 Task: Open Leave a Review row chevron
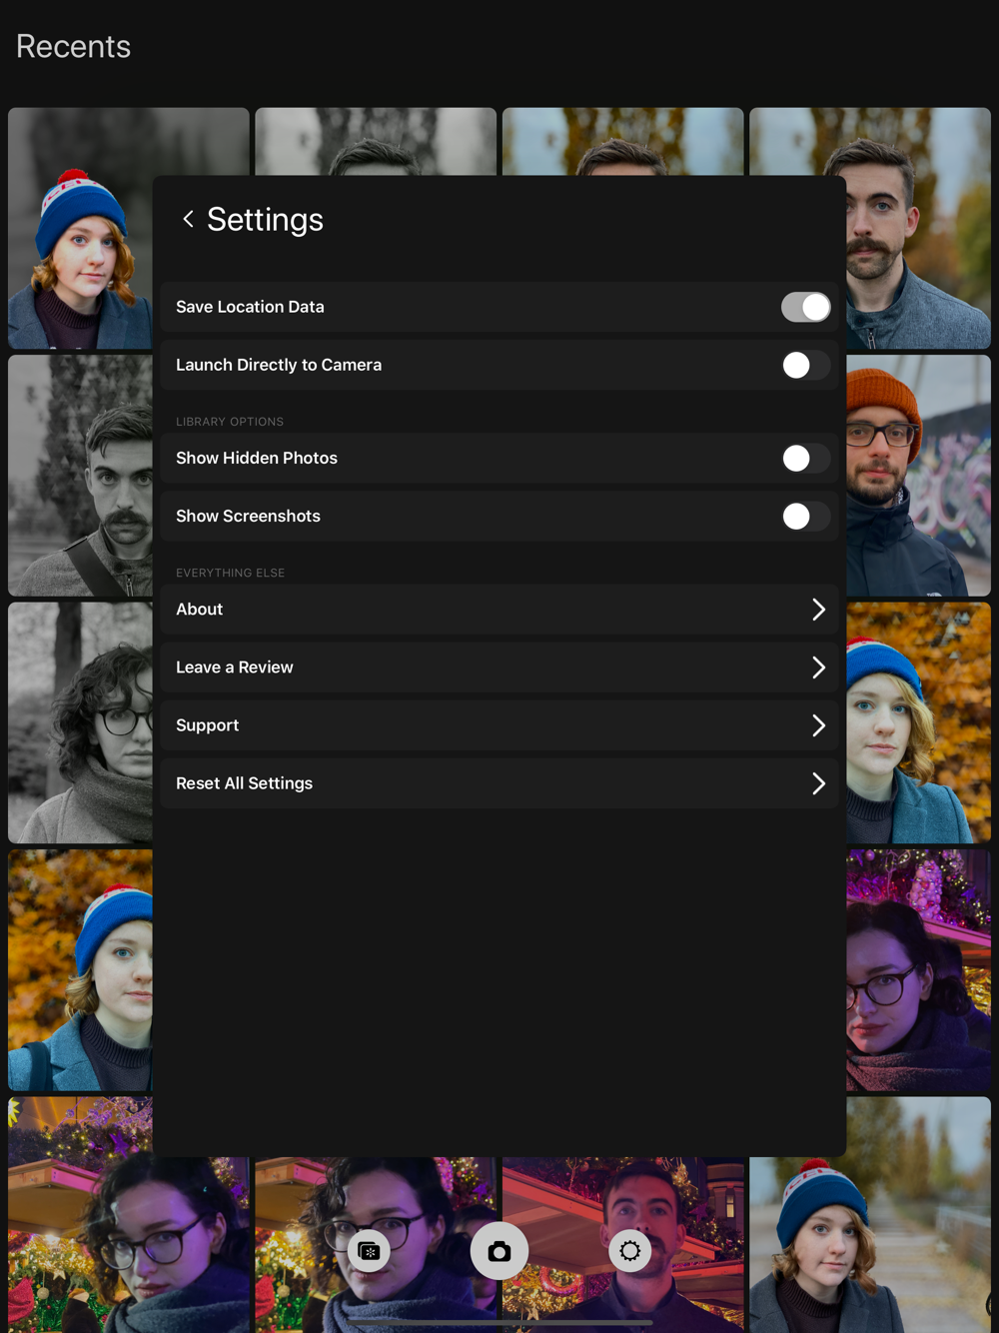[x=818, y=667]
